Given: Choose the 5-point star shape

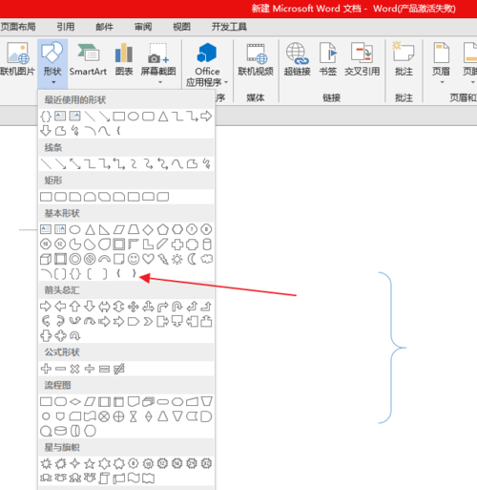Looking at the screenshot, I should tap(90, 463).
